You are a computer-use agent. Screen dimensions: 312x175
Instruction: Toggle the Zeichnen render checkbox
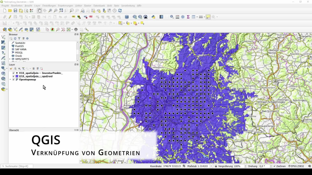click(x=274, y=166)
